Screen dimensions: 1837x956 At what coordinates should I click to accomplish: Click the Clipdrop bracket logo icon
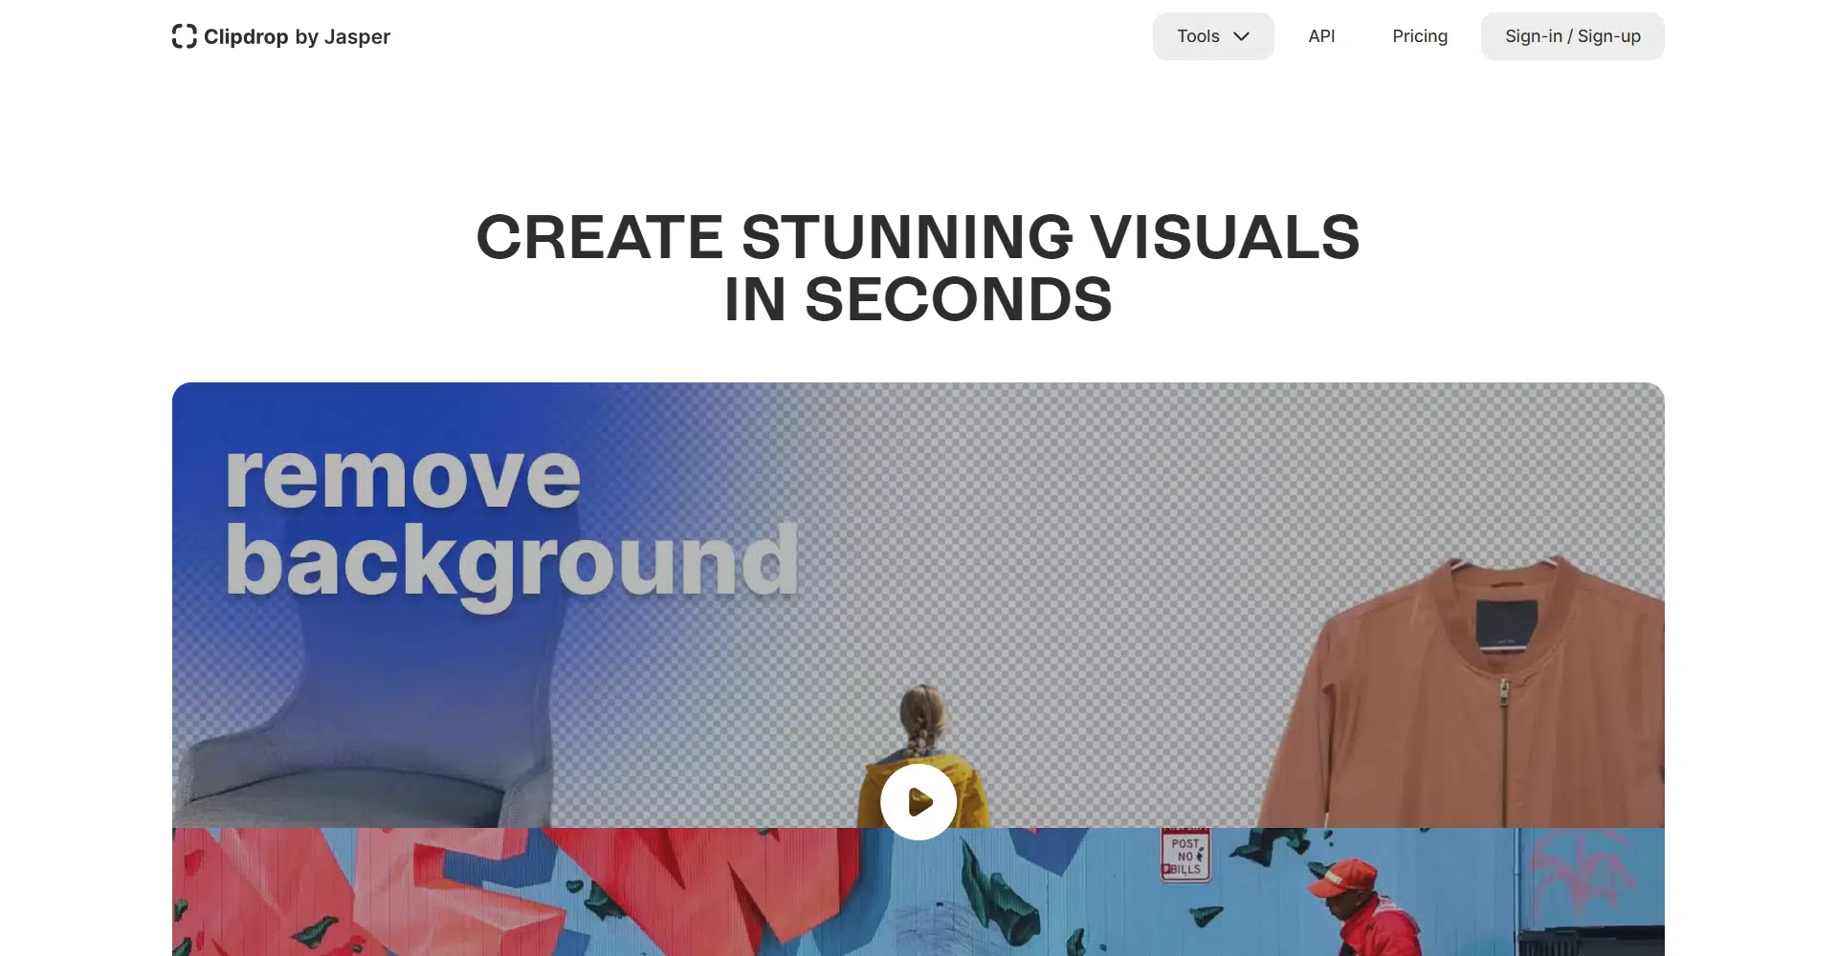pyautogui.click(x=184, y=36)
